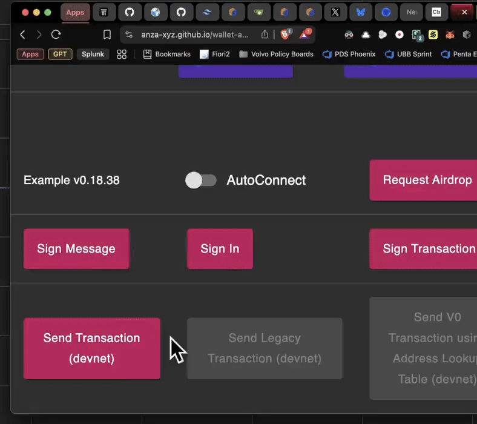
Task: Click the Sign In button
Action: [220, 248]
